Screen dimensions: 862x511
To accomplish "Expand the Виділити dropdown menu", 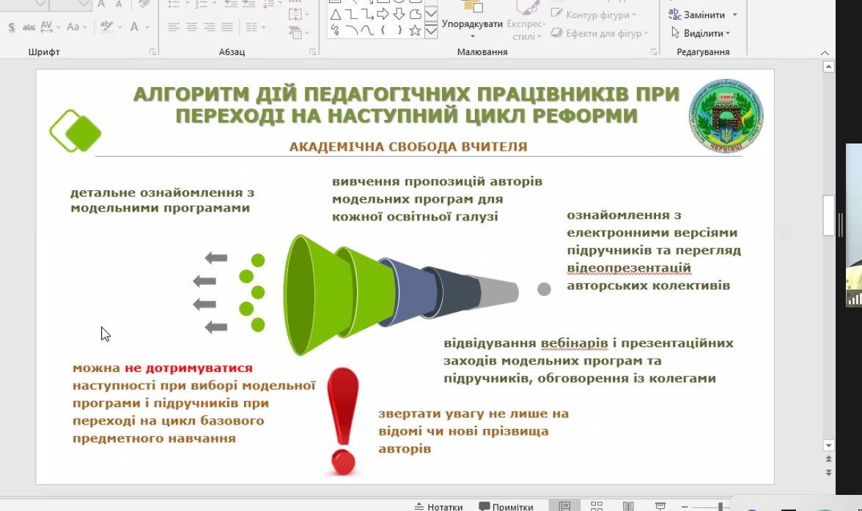I will click(x=701, y=33).
